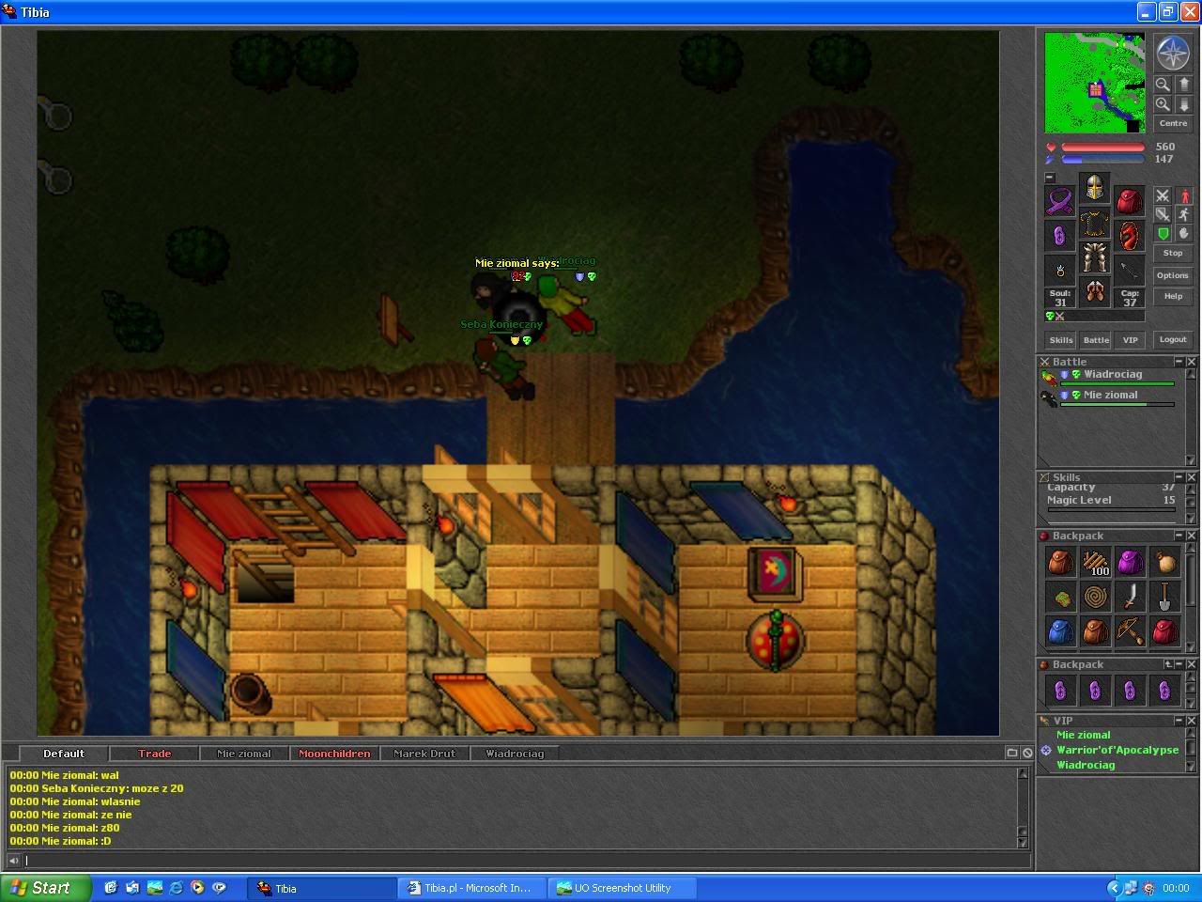The height and width of the screenshot is (902, 1202).
Task: Select the boots equipment slot
Action: point(1094,292)
